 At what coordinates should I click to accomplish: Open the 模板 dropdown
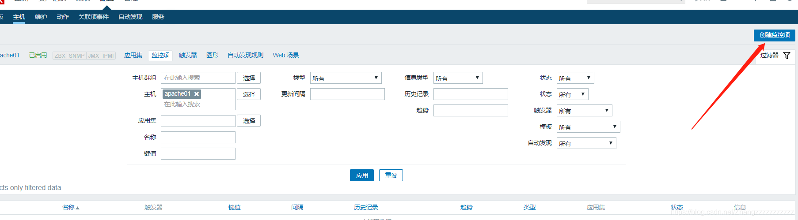click(x=588, y=127)
